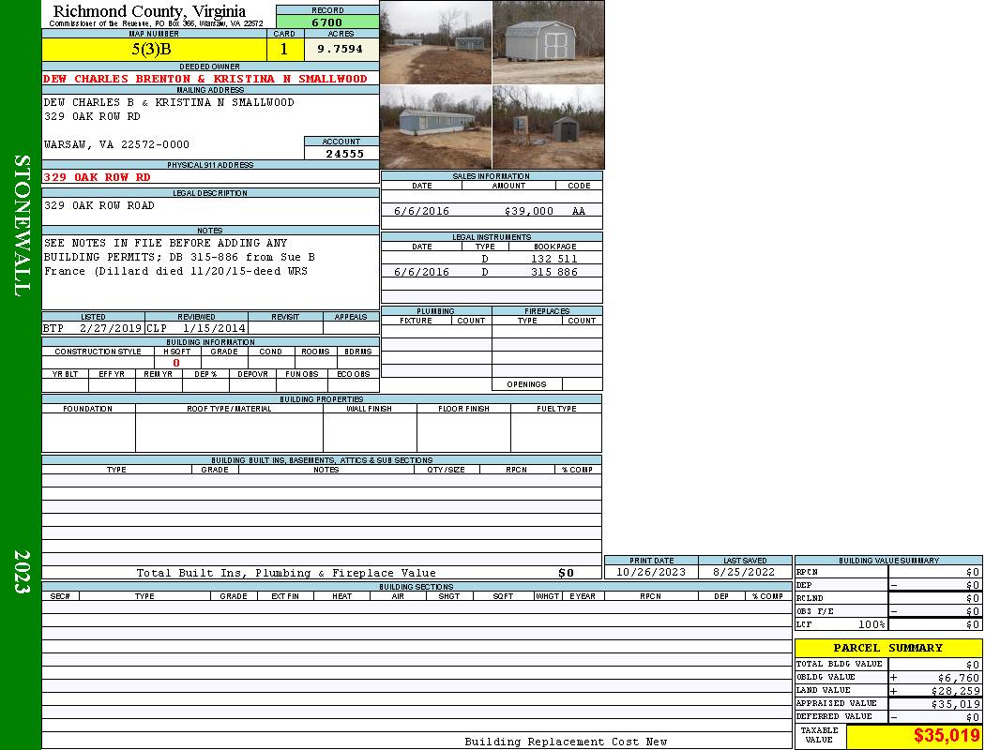The height and width of the screenshot is (750, 985).
Task: Click the red deeded owner name
Action: coord(205,80)
